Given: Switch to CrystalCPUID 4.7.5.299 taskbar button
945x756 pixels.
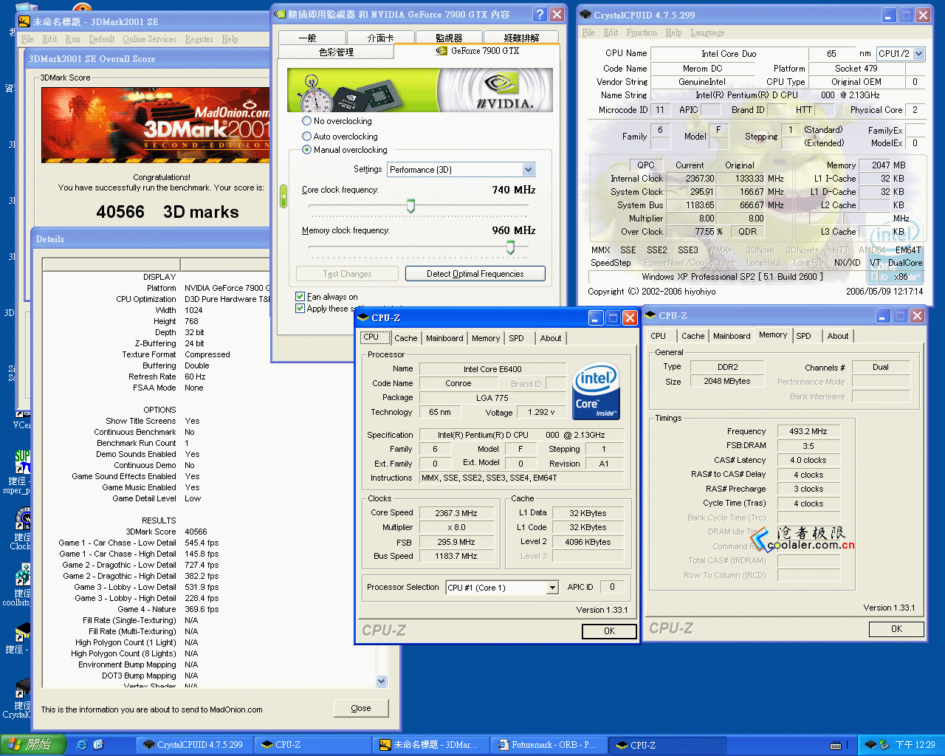Looking at the screenshot, I should tap(194, 745).
